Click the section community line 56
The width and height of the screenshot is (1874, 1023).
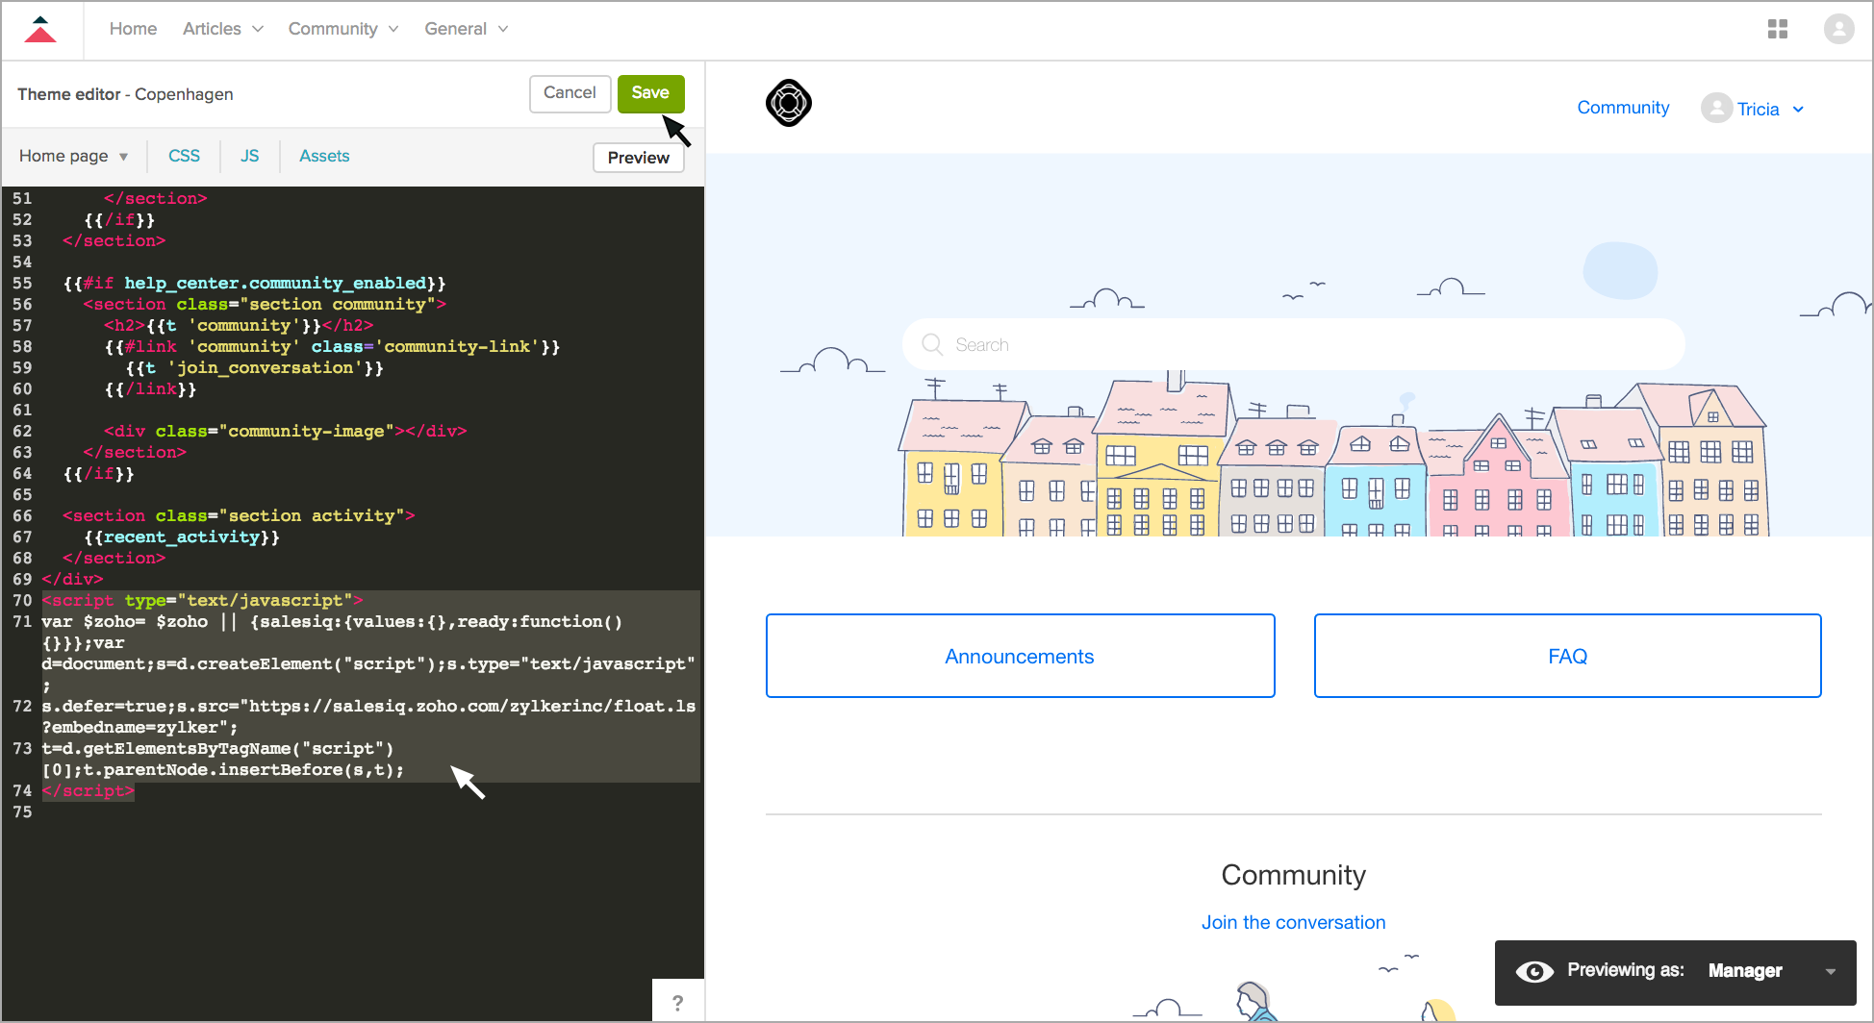(x=265, y=305)
